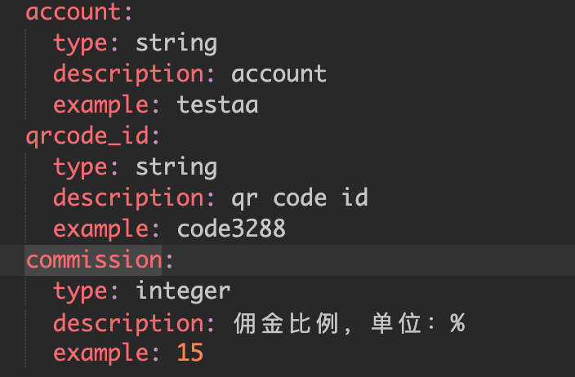Click the '单位：%' unit text

(x=418, y=323)
